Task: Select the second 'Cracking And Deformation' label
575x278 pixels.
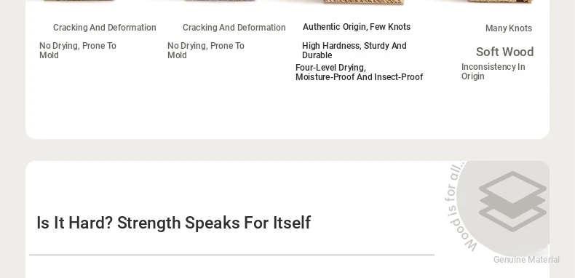Action: (234, 28)
